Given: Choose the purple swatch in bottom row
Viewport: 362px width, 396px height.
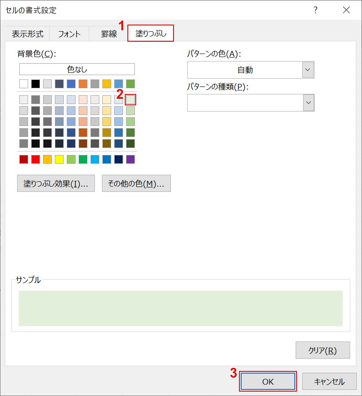Looking at the screenshot, I should click(130, 159).
